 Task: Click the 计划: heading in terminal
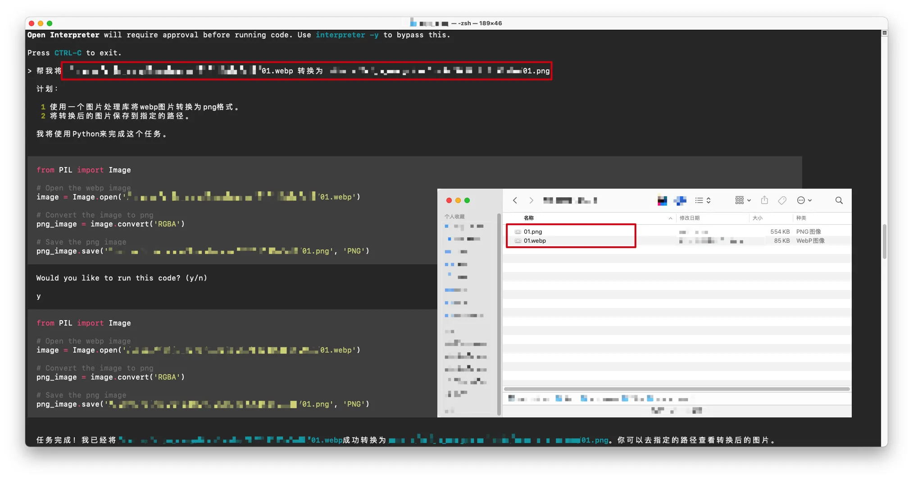coord(47,89)
